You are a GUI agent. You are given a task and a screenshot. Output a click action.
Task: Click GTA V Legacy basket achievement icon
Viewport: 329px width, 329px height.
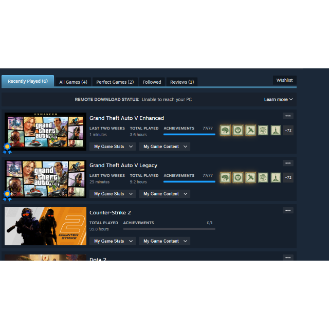coord(263,177)
